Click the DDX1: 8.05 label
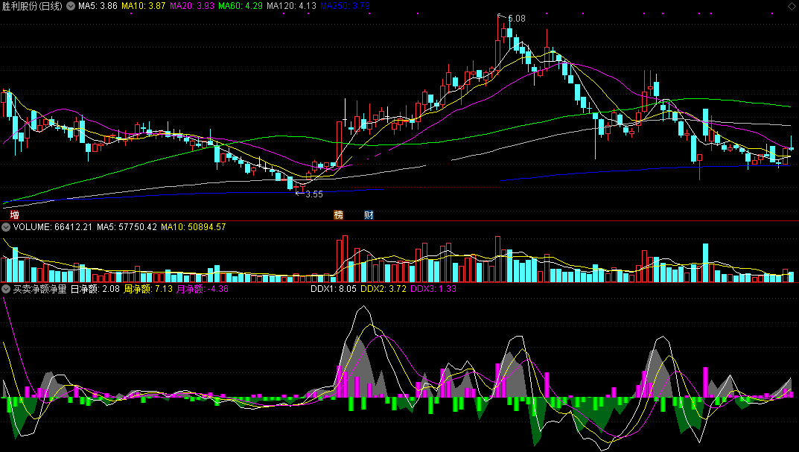Image resolution: width=799 pixels, height=452 pixels. 334,289
